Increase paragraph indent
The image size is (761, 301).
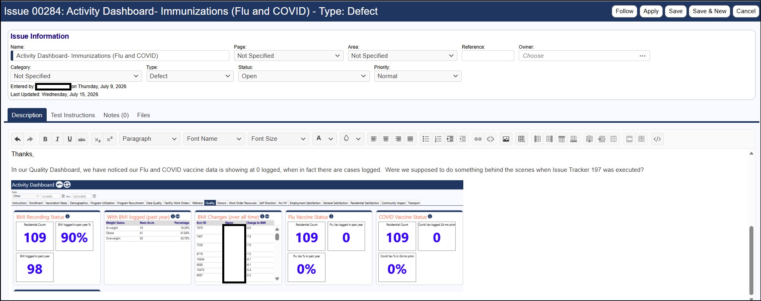(450, 139)
